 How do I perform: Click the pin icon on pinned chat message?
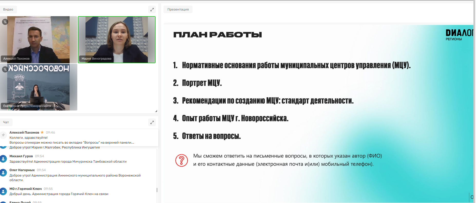coord(3,135)
